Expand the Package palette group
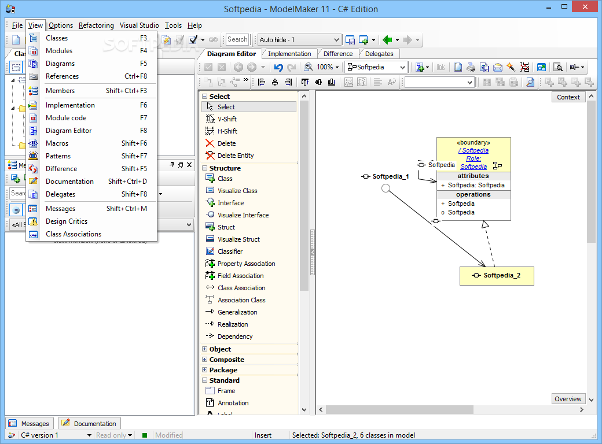Screen dimensions: 602x444 point(205,369)
